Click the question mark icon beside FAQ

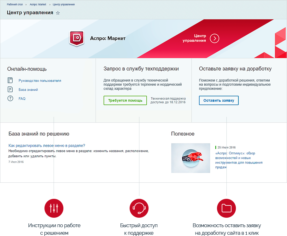pos(10,99)
